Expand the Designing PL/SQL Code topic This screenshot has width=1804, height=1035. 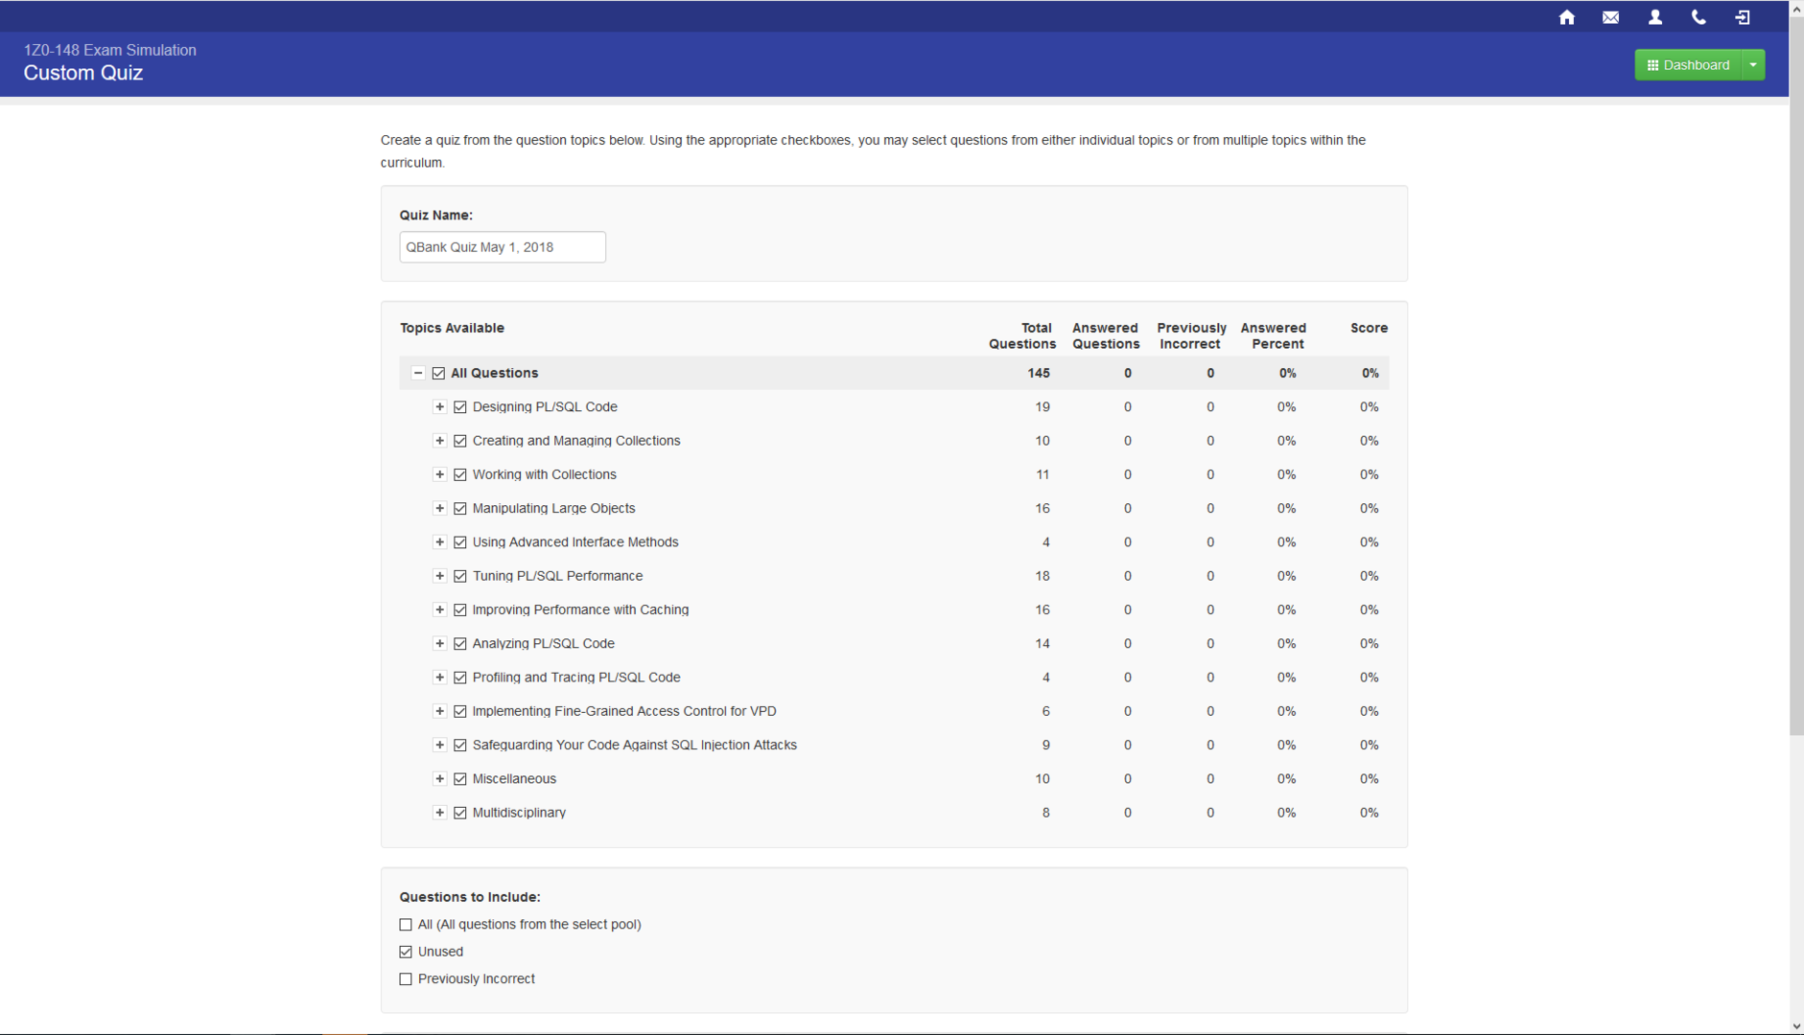(439, 407)
